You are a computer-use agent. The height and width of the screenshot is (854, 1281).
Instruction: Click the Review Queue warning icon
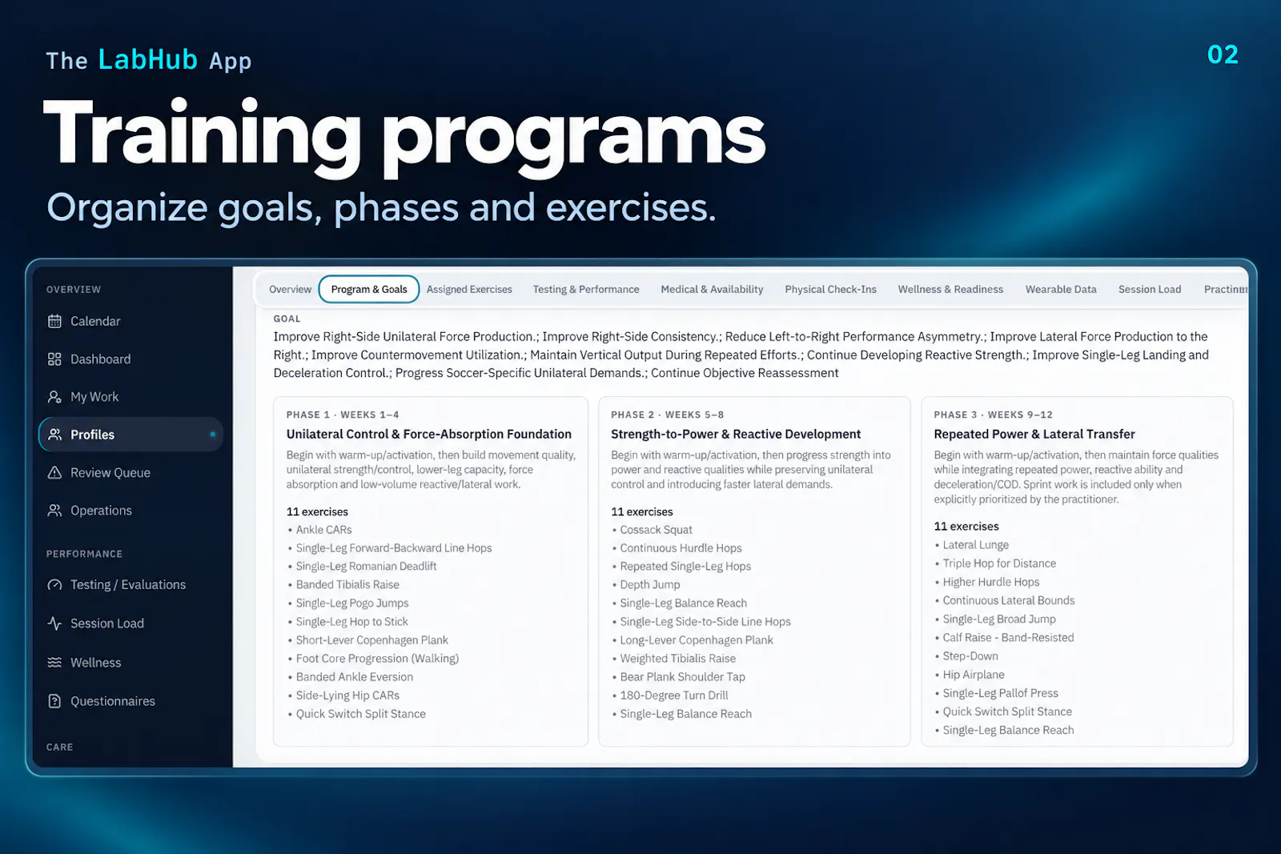point(54,472)
